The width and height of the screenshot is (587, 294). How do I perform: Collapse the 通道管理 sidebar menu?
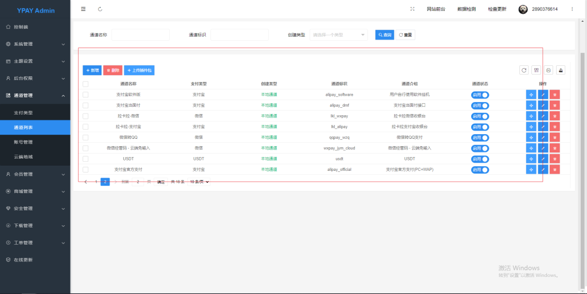35,95
